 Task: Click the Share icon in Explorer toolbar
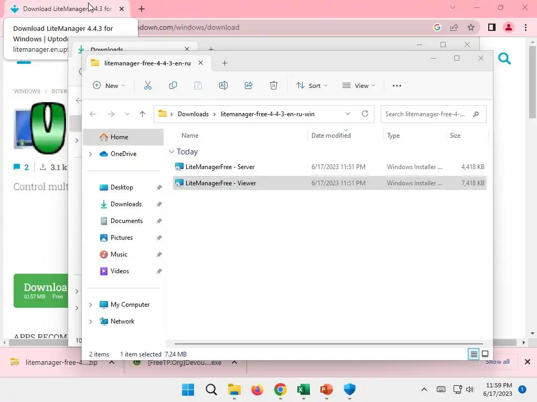click(x=249, y=85)
